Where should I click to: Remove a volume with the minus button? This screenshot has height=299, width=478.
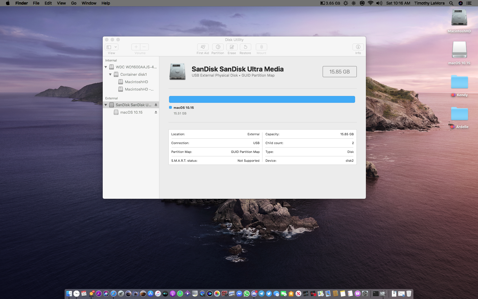144,47
